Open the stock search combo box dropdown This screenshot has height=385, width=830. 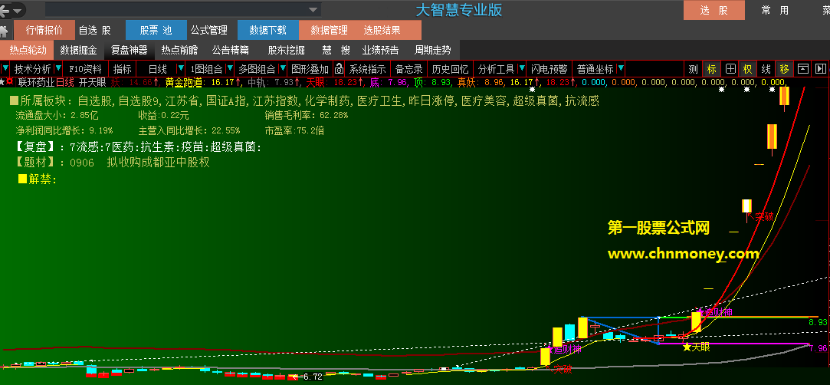point(314,9)
